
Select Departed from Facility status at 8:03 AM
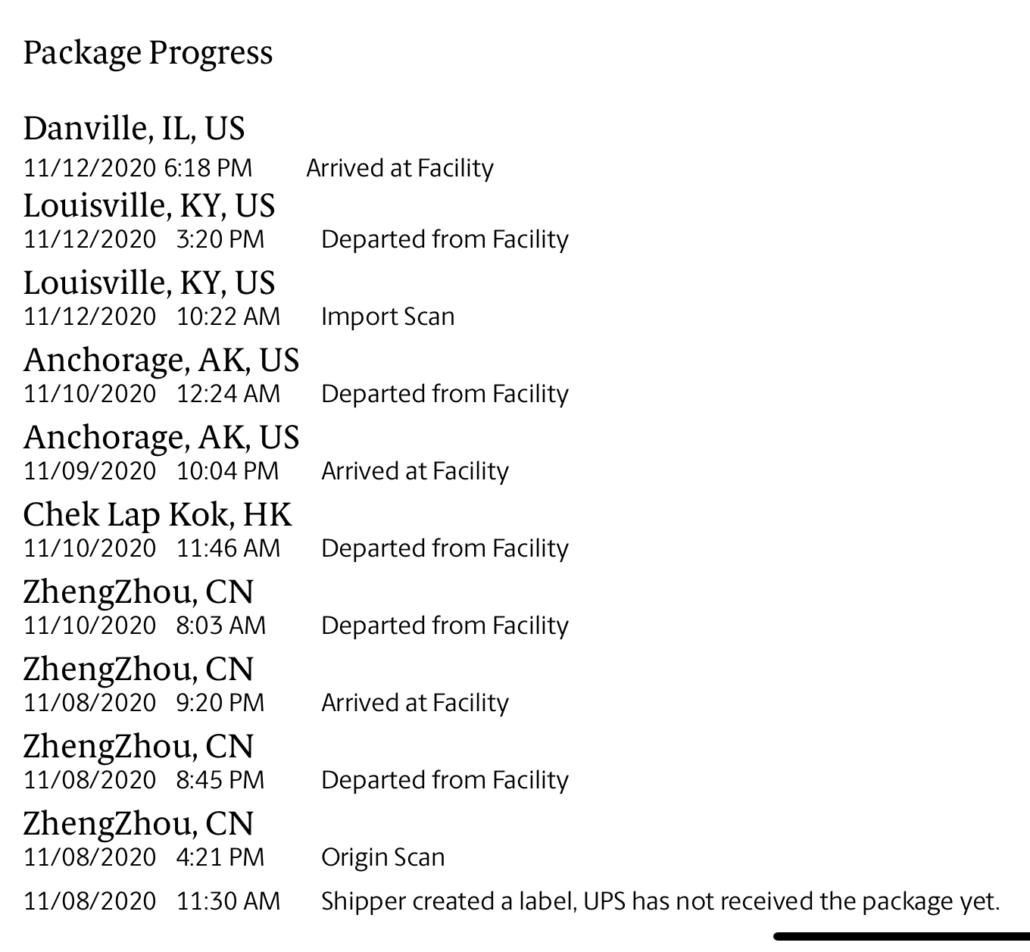[445, 626]
